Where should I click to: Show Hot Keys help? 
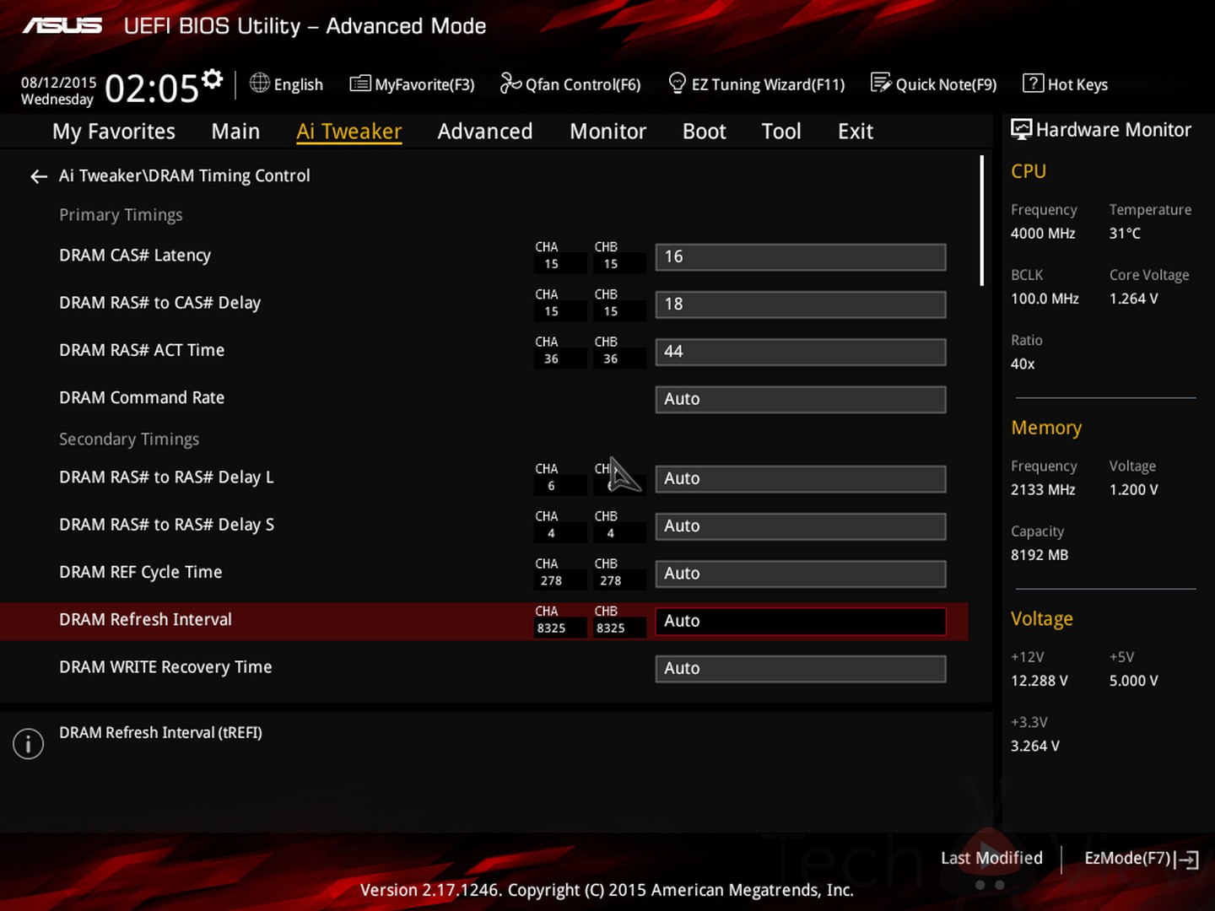pyautogui.click(x=1077, y=84)
